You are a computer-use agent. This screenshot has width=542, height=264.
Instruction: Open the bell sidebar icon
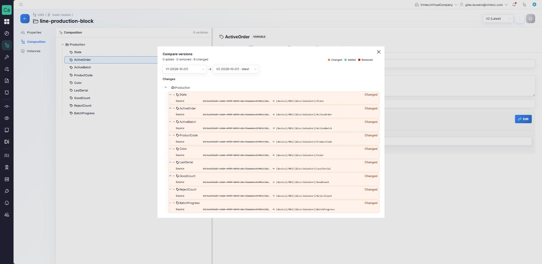tap(7, 203)
